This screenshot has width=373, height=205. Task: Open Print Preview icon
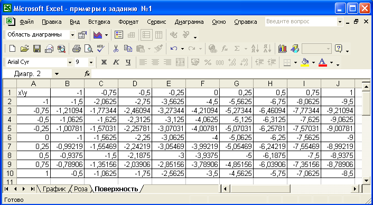[89, 49]
